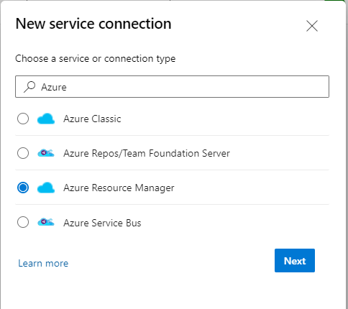The image size is (348, 309).
Task: Select the Azure Resource Manager radio button
Action: coord(23,188)
